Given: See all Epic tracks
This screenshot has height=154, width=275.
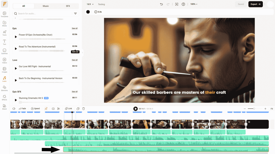Looking at the screenshot, I should pyautogui.click(x=75, y=28).
